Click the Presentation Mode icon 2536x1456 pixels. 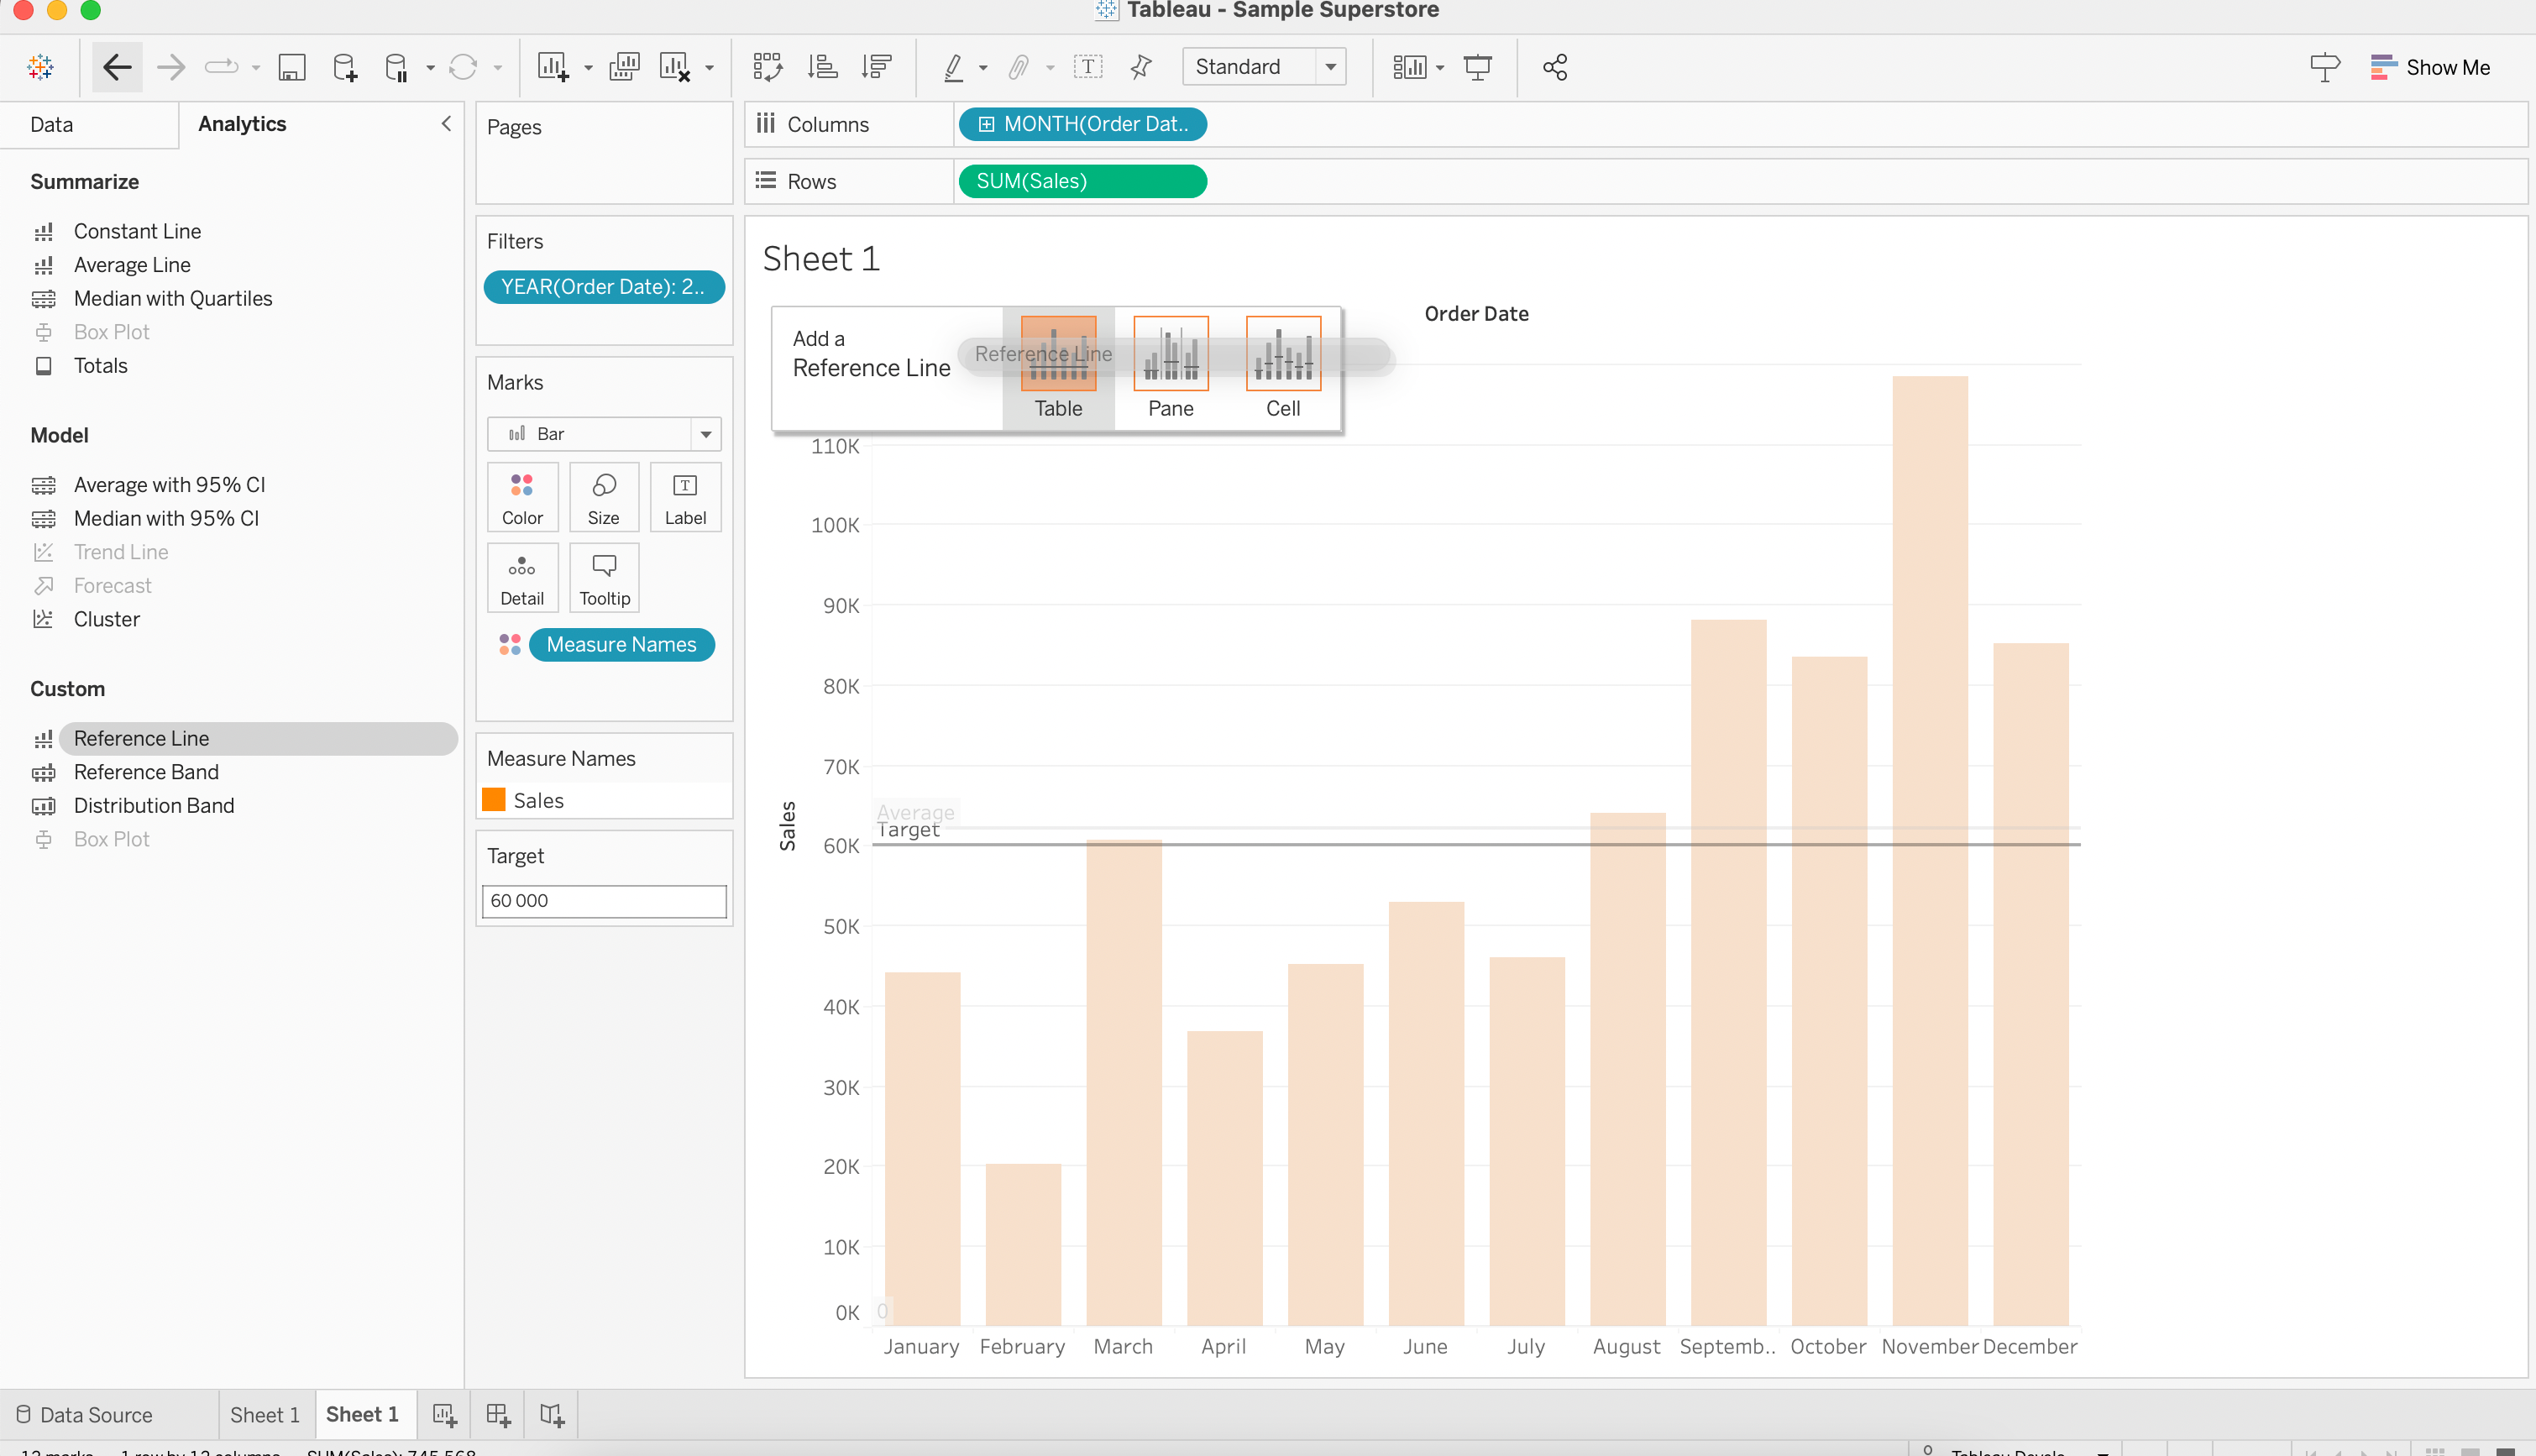1477,67
